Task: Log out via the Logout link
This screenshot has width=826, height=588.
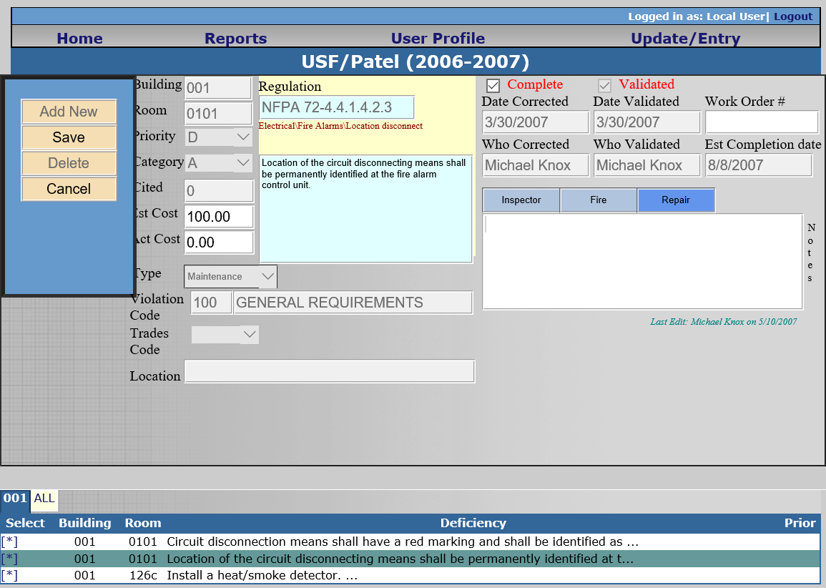Action: click(x=793, y=16)
